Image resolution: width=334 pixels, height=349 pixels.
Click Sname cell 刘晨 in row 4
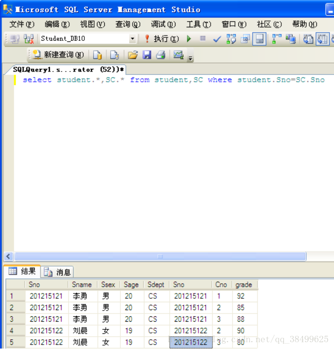(83, 331)
